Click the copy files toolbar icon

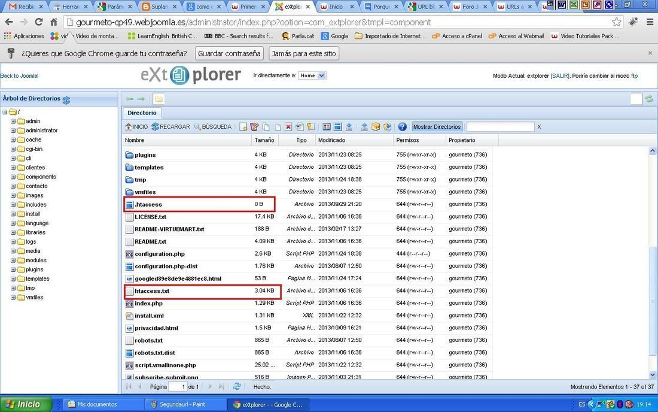[x=266, y=127]
